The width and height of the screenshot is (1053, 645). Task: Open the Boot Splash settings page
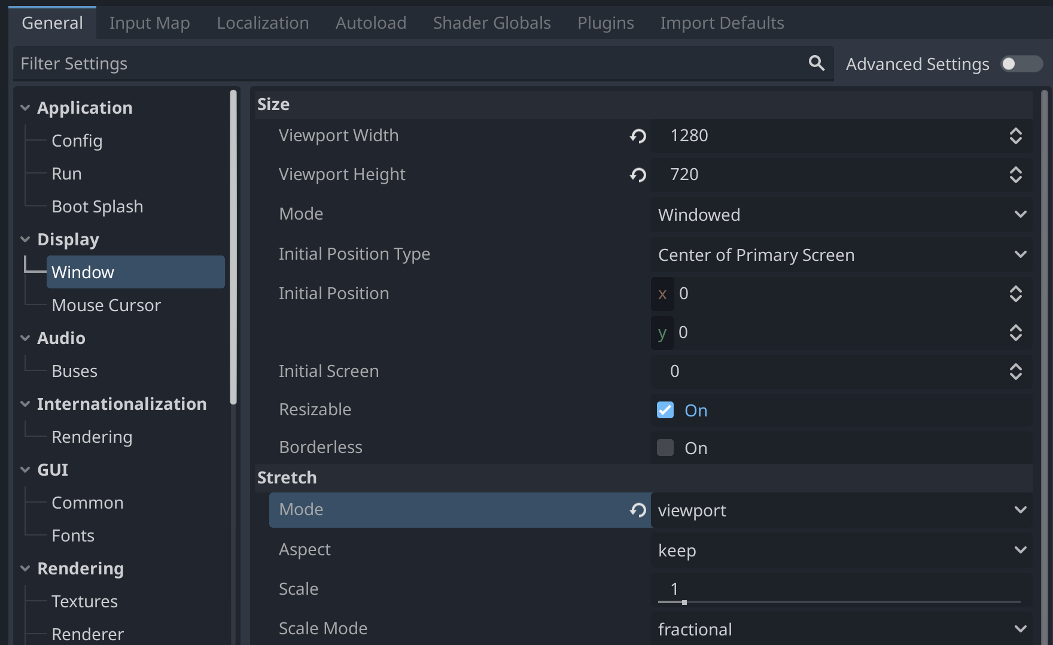(98, 206)
